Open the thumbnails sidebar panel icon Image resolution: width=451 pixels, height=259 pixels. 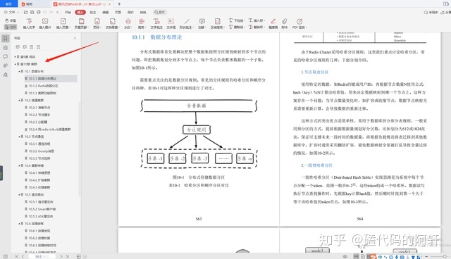(x=6, y=48)
